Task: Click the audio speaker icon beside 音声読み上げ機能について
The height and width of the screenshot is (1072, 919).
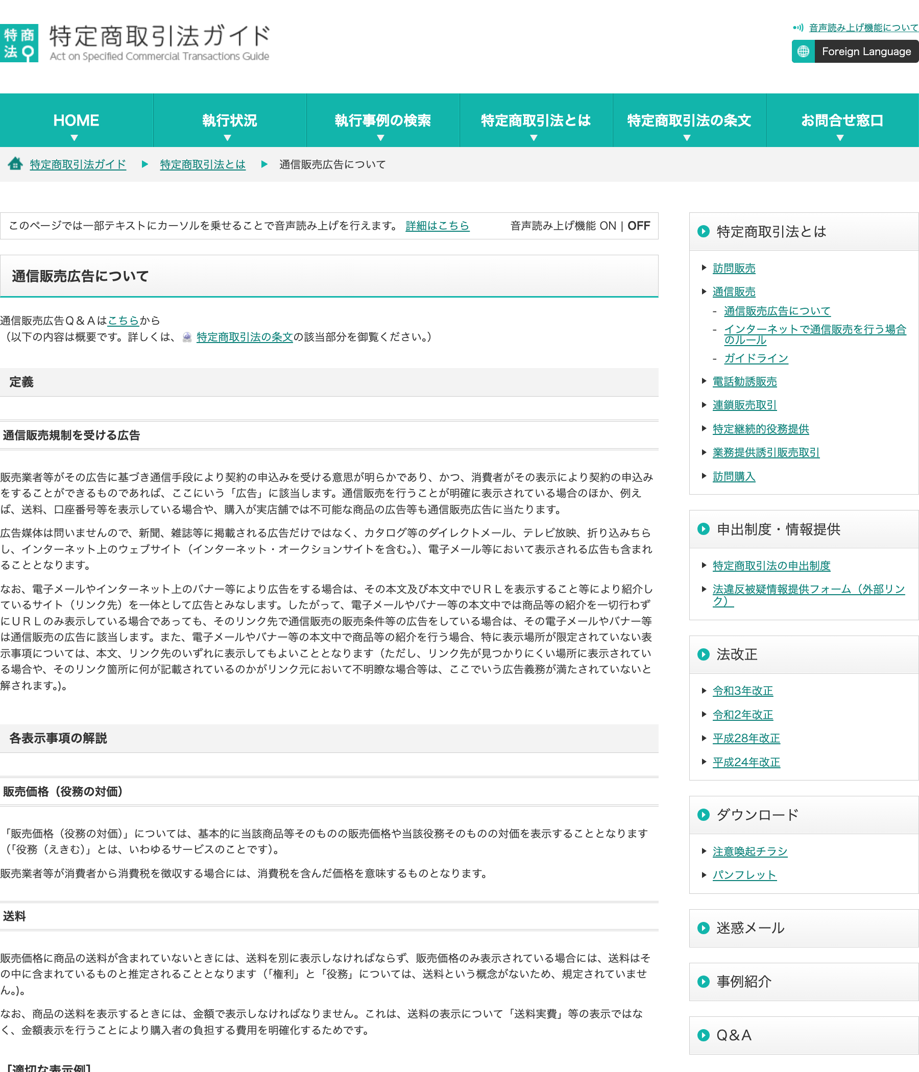Action: click(x=799, y=28)
